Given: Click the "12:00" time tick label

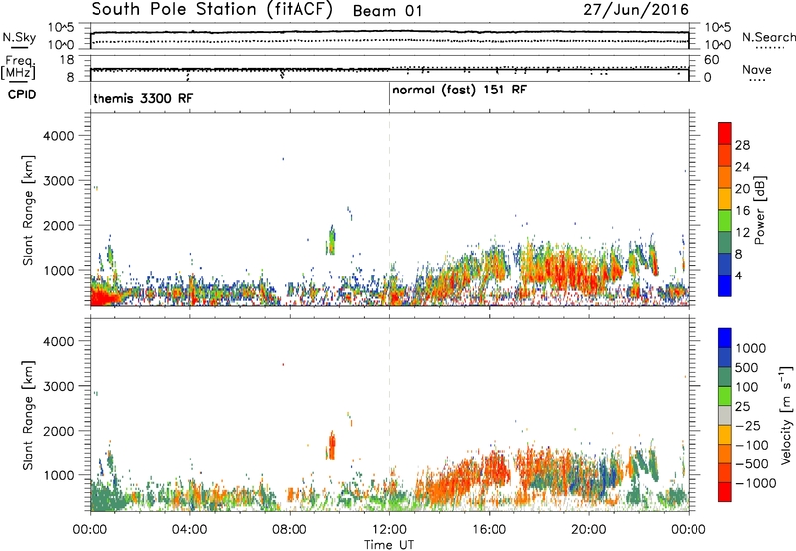Looking at the screenshot, I should tap(389, 530).
